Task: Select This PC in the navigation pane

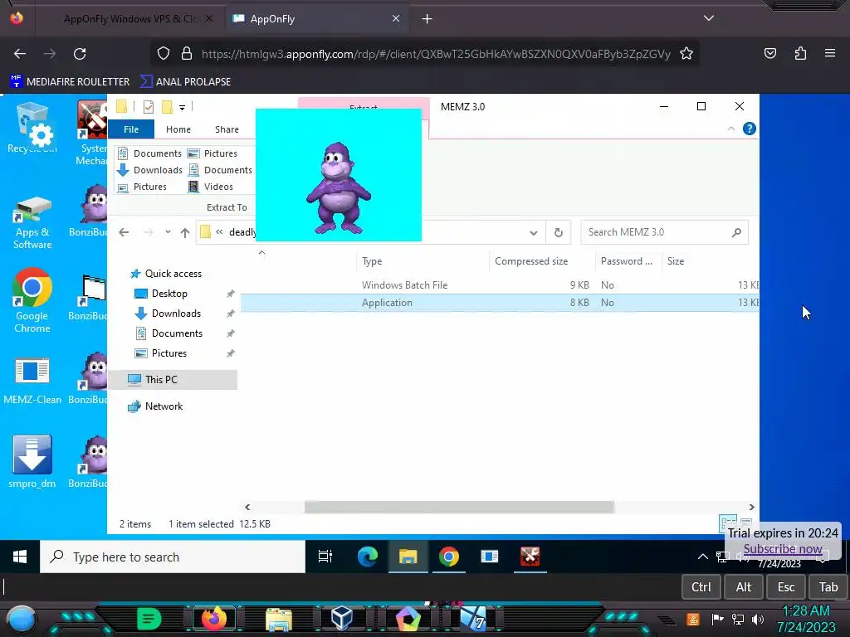Action: tap(173, 380)
